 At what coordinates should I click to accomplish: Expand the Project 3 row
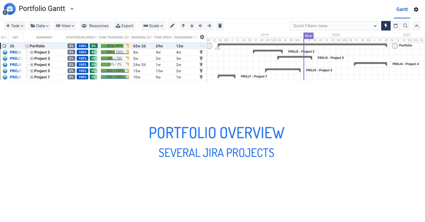[x=32, y=59]
